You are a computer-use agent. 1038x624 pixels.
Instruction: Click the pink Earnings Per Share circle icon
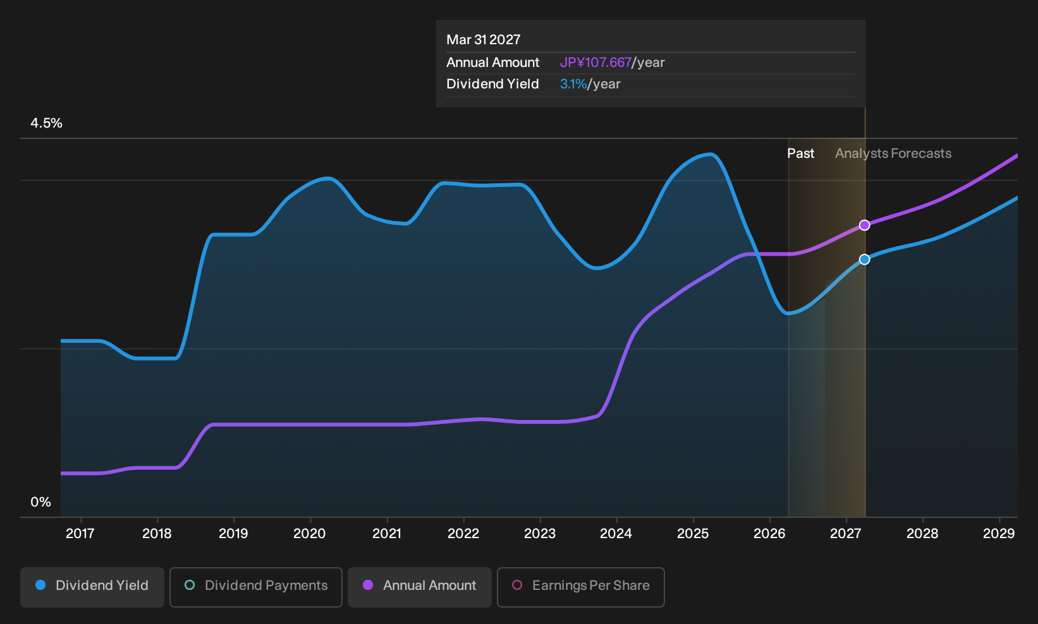(x=517, y=585)
